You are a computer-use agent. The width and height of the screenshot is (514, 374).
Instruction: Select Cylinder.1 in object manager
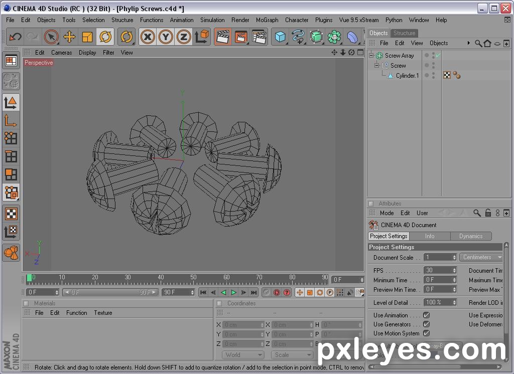[x=407, y=76]
